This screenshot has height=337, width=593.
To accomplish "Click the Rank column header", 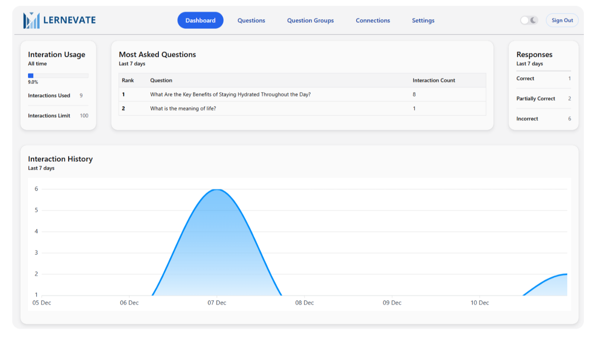I will coord(128,80).
